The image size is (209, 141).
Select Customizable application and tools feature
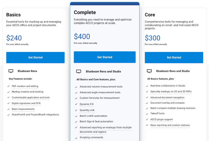click(31, 97)
